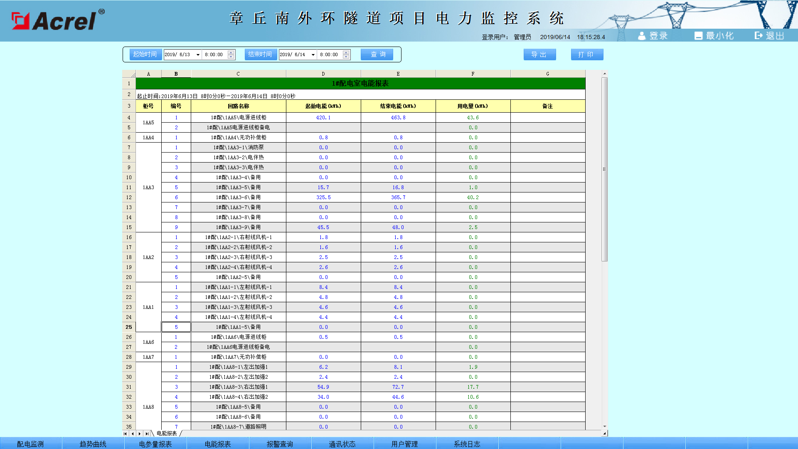Open end date 2019/6/14 dropdown

click(x=313, y=55)
